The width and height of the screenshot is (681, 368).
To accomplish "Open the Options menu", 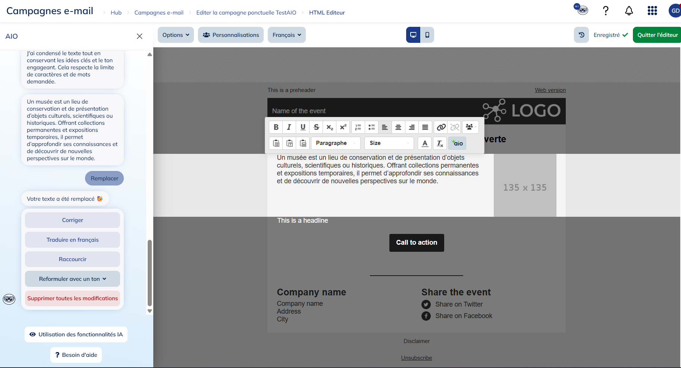I will click(176, 35).
